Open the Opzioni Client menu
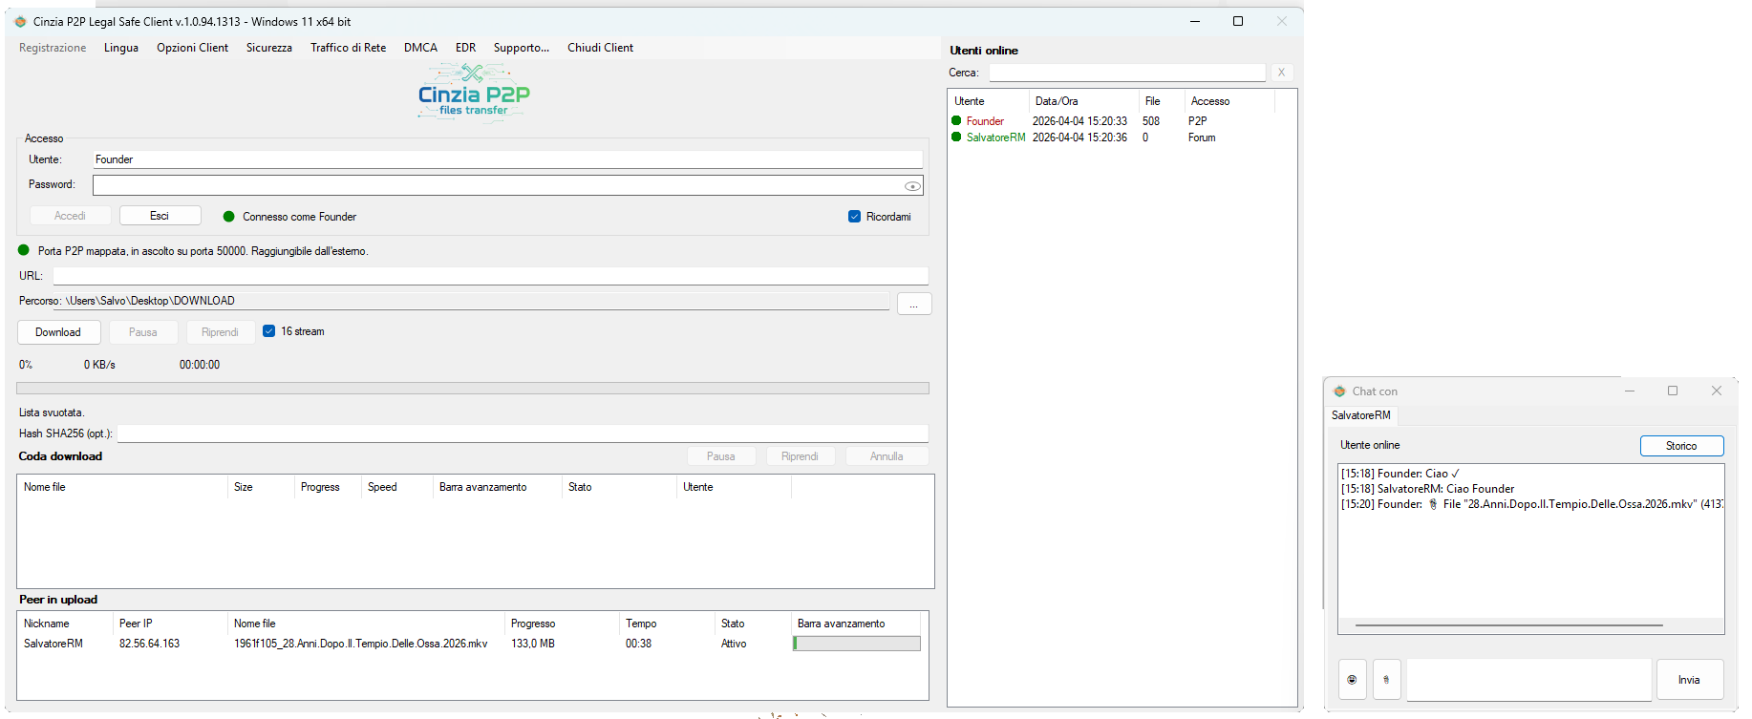 (x=193, y=48)
